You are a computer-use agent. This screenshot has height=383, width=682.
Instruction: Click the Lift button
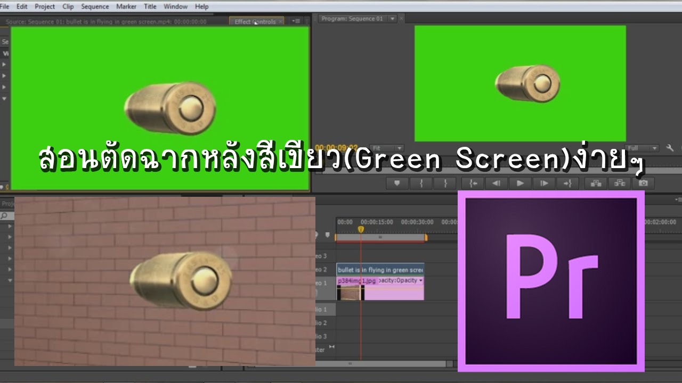click(x=596, y=183)
